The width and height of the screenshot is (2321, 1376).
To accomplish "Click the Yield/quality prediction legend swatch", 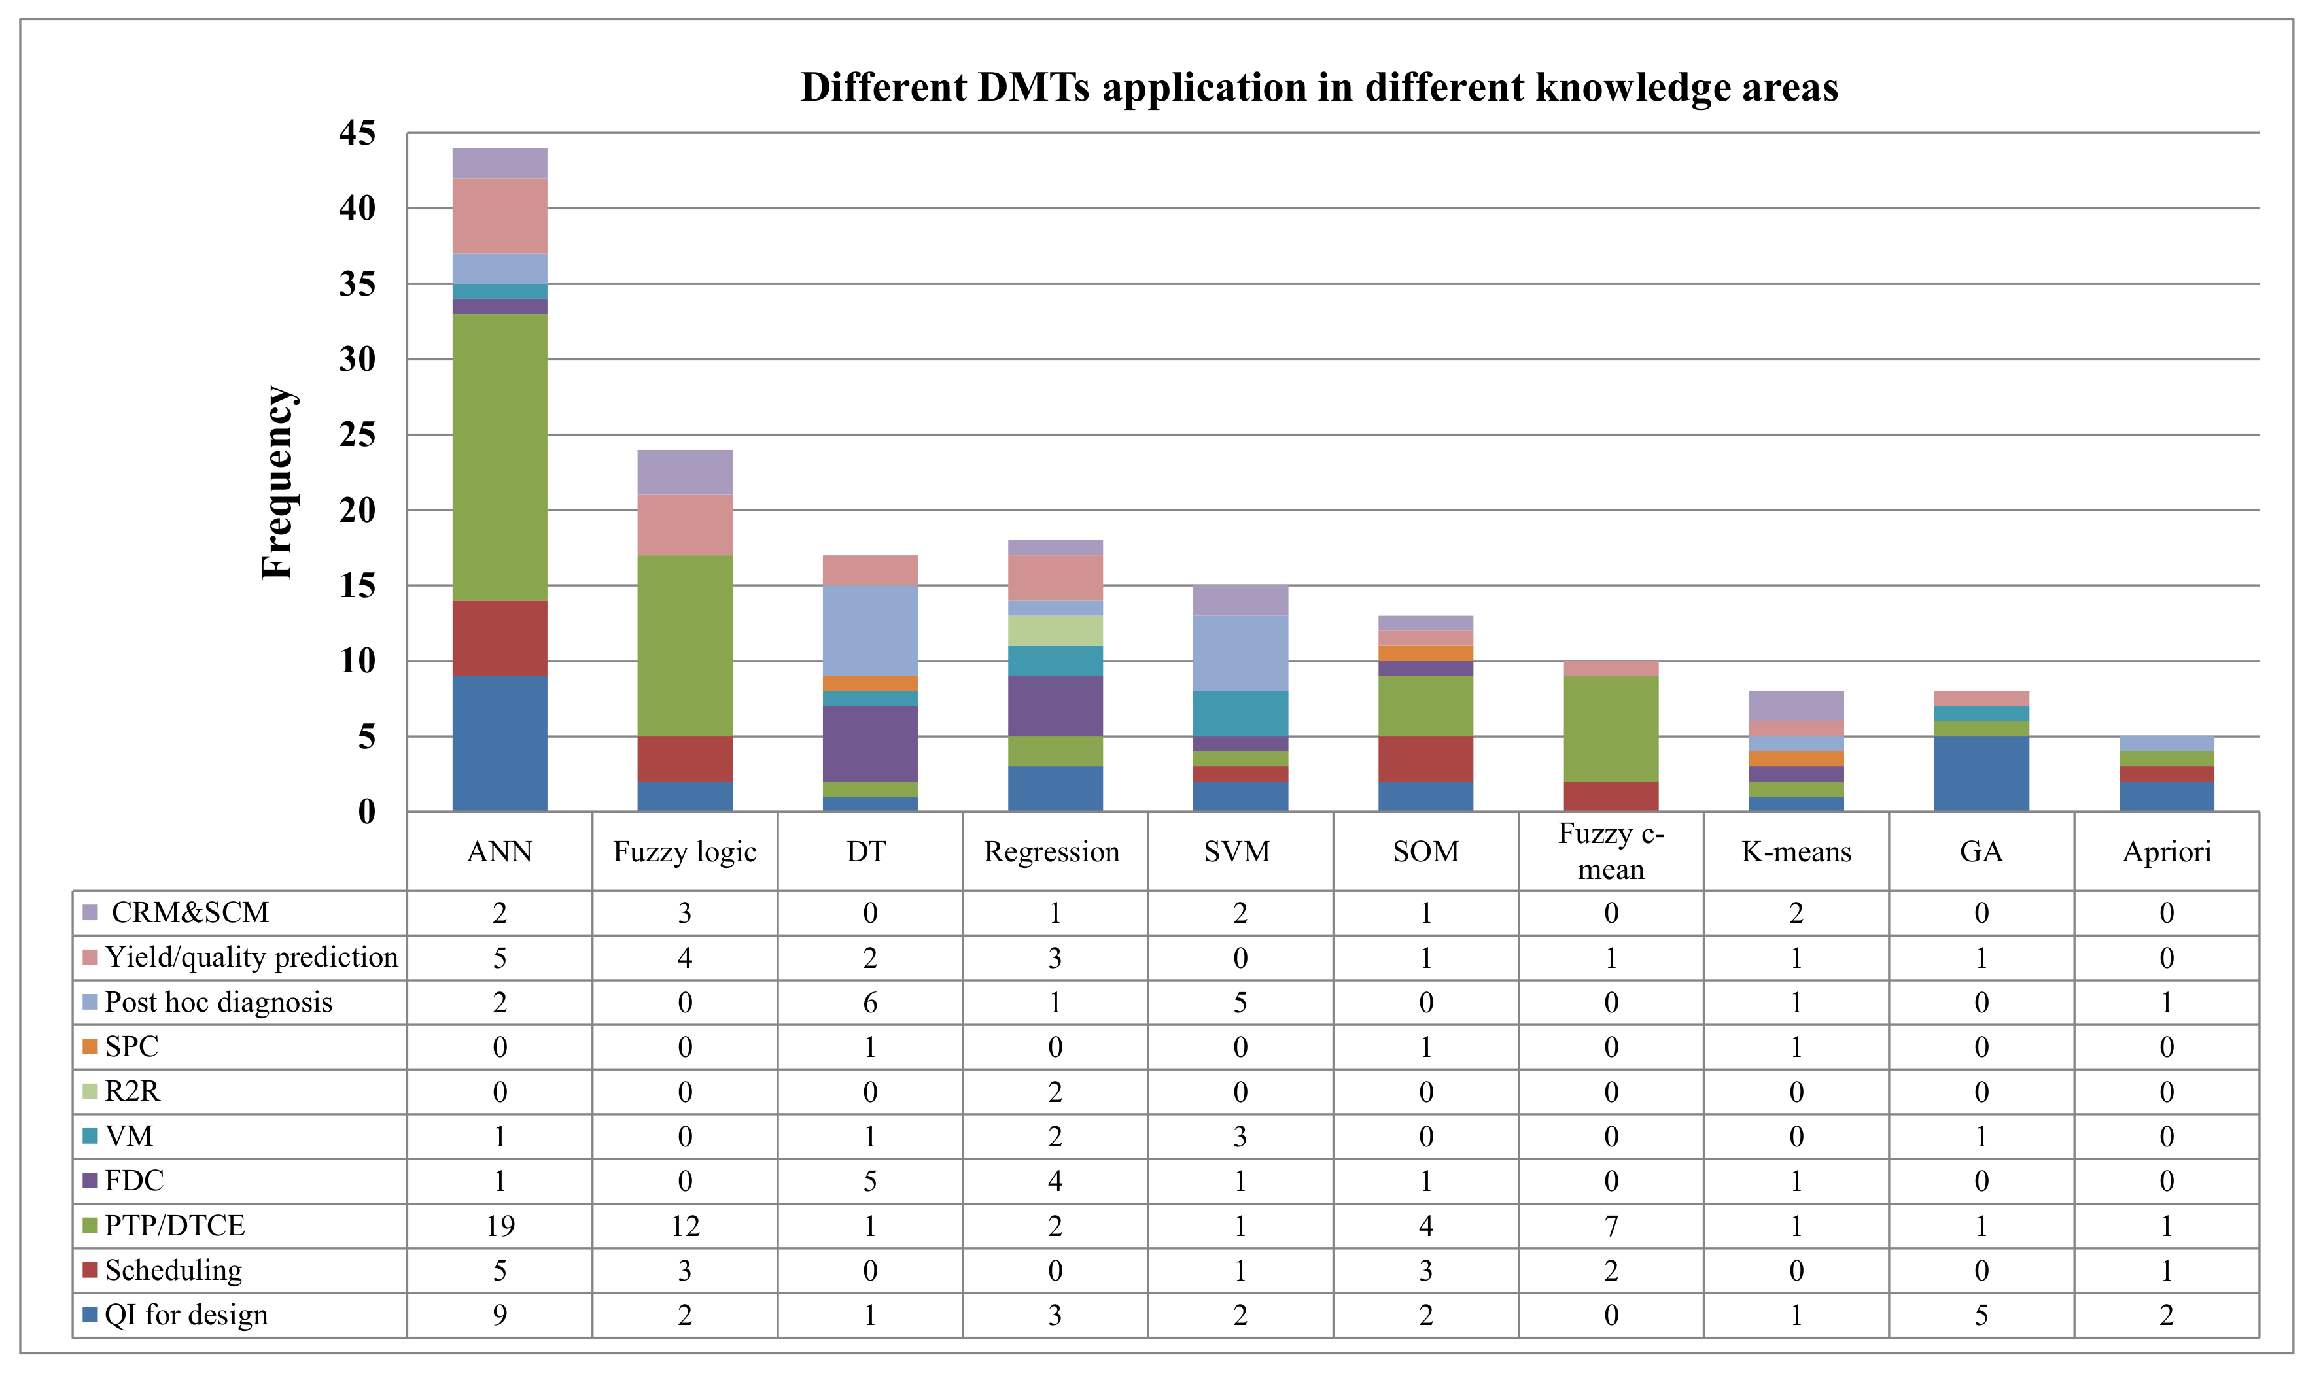I will tap(90, 957).
